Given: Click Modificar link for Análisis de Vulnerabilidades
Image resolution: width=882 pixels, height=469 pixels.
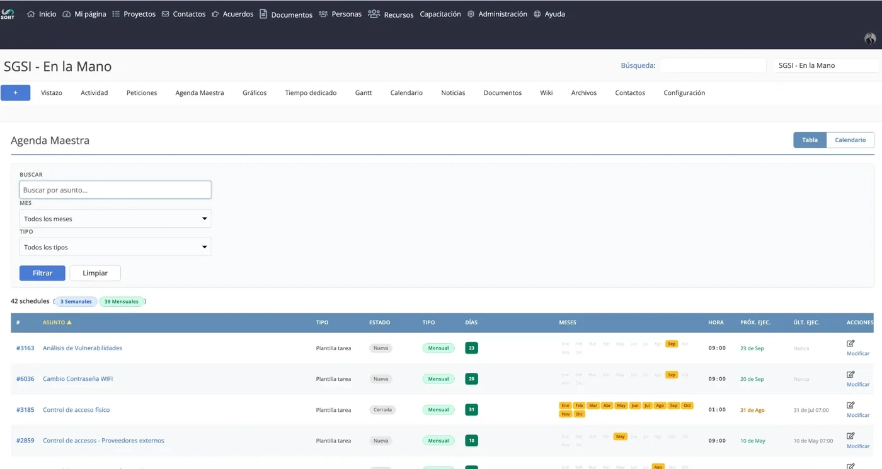Looking at the screenshot, I should coord(858,353).
